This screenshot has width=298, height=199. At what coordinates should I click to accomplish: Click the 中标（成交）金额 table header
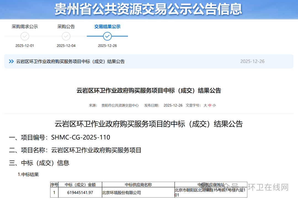[x=80, y=185]
